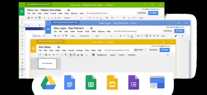The width and height of the screenshot is (207, 95).
Task: Undo in the Weekly time sheet toolbar
Action: click(32, 18)
